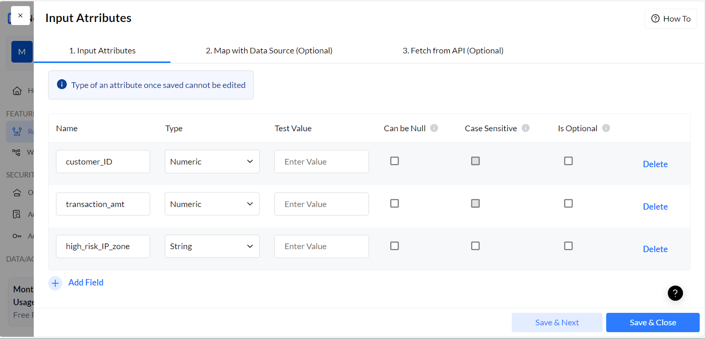
Task: Open the Type dropdown for customer_ID
Action: pos(212,162)
